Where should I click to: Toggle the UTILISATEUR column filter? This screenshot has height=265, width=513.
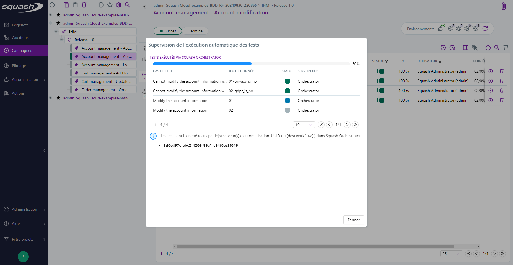point(440,61)
